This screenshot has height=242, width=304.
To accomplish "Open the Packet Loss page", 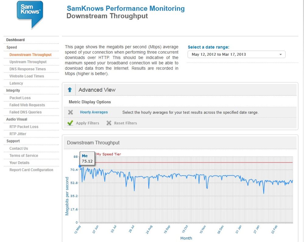I will pos(20,98).
